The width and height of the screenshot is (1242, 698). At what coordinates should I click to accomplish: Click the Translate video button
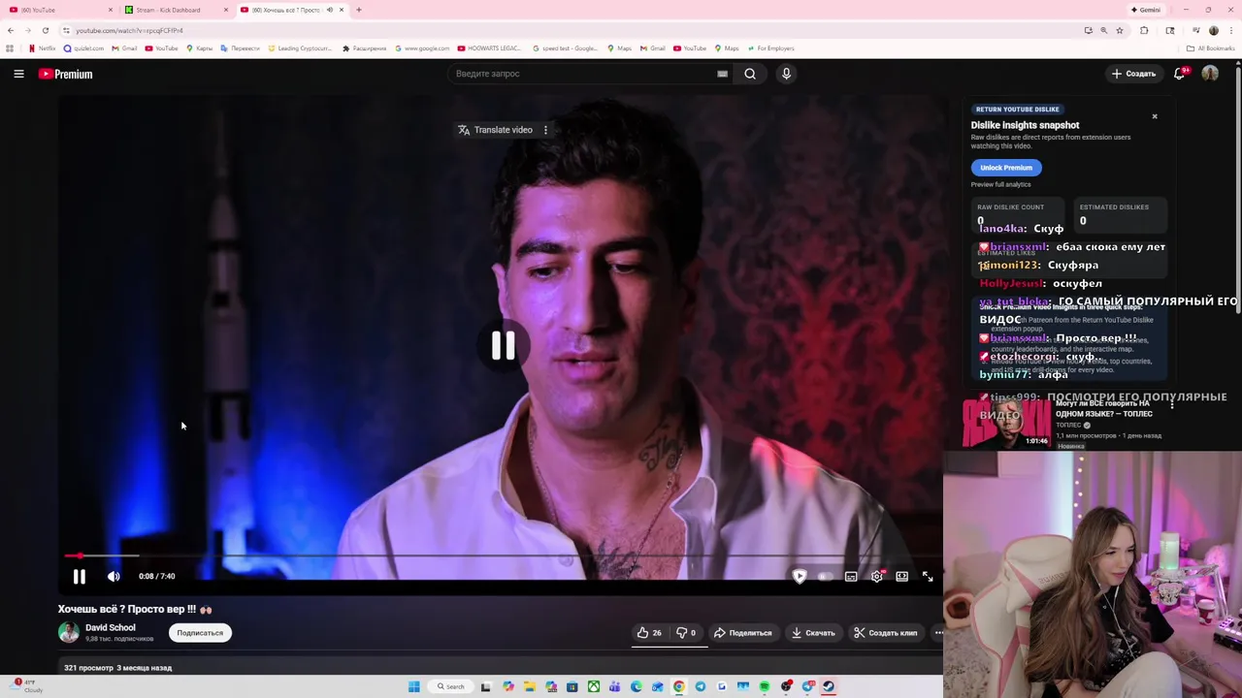click(x=496, y=130)
